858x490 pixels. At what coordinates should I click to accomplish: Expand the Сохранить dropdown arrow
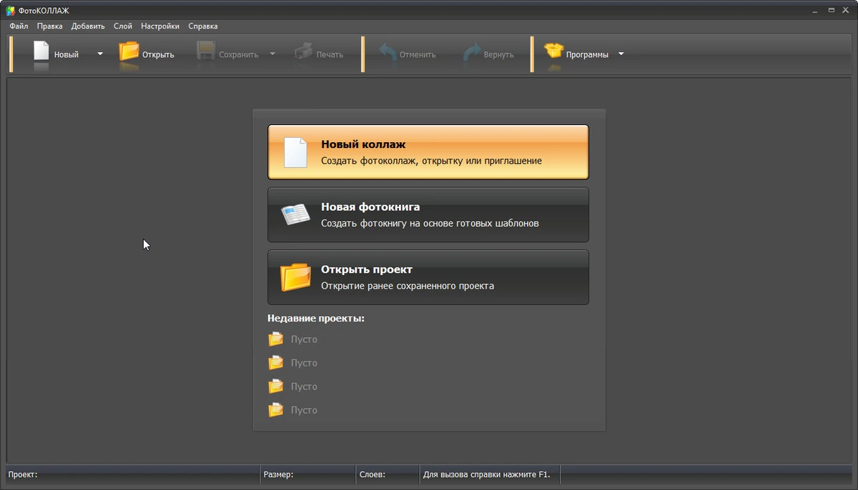tap(272, 54)
